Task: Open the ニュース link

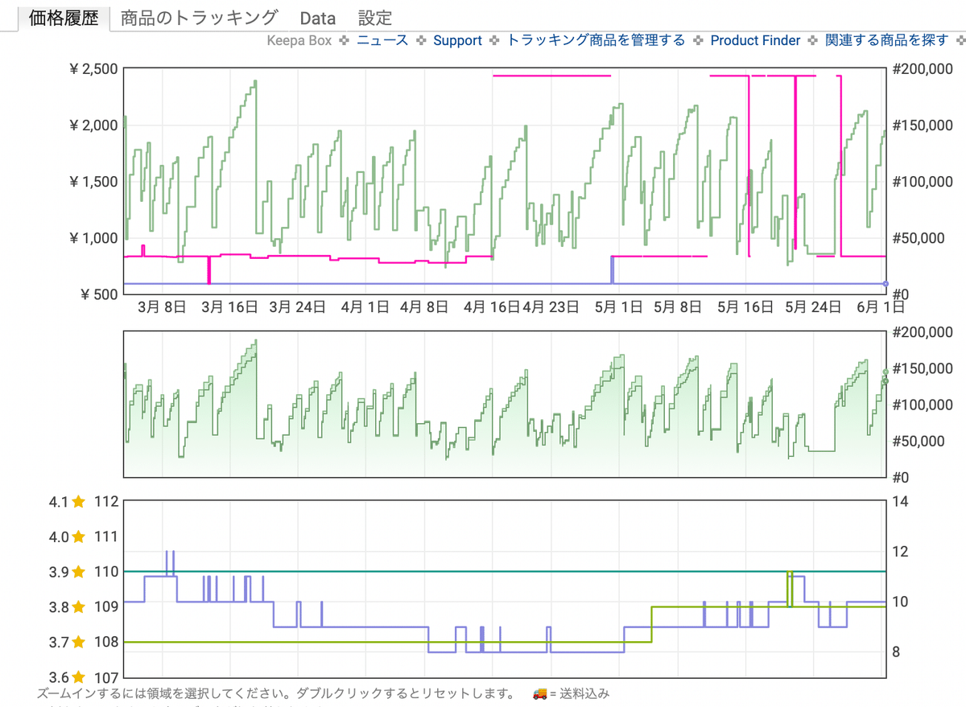Action: click(x=382, y=40)
